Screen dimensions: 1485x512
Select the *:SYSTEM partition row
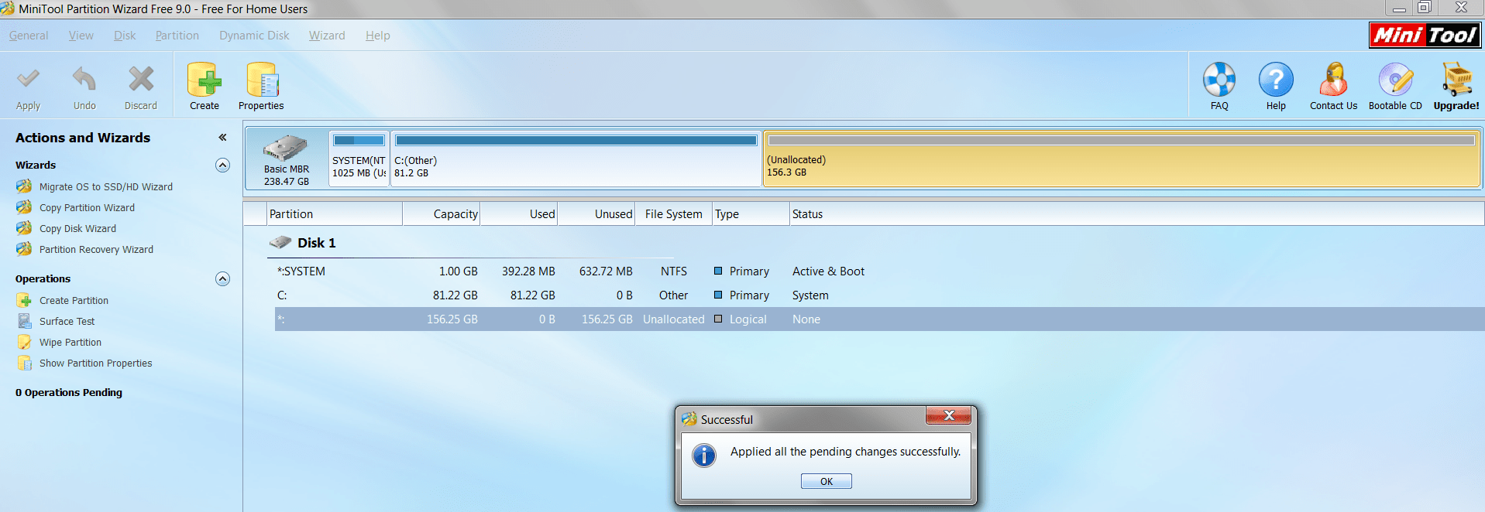click(x=879, y=271)
